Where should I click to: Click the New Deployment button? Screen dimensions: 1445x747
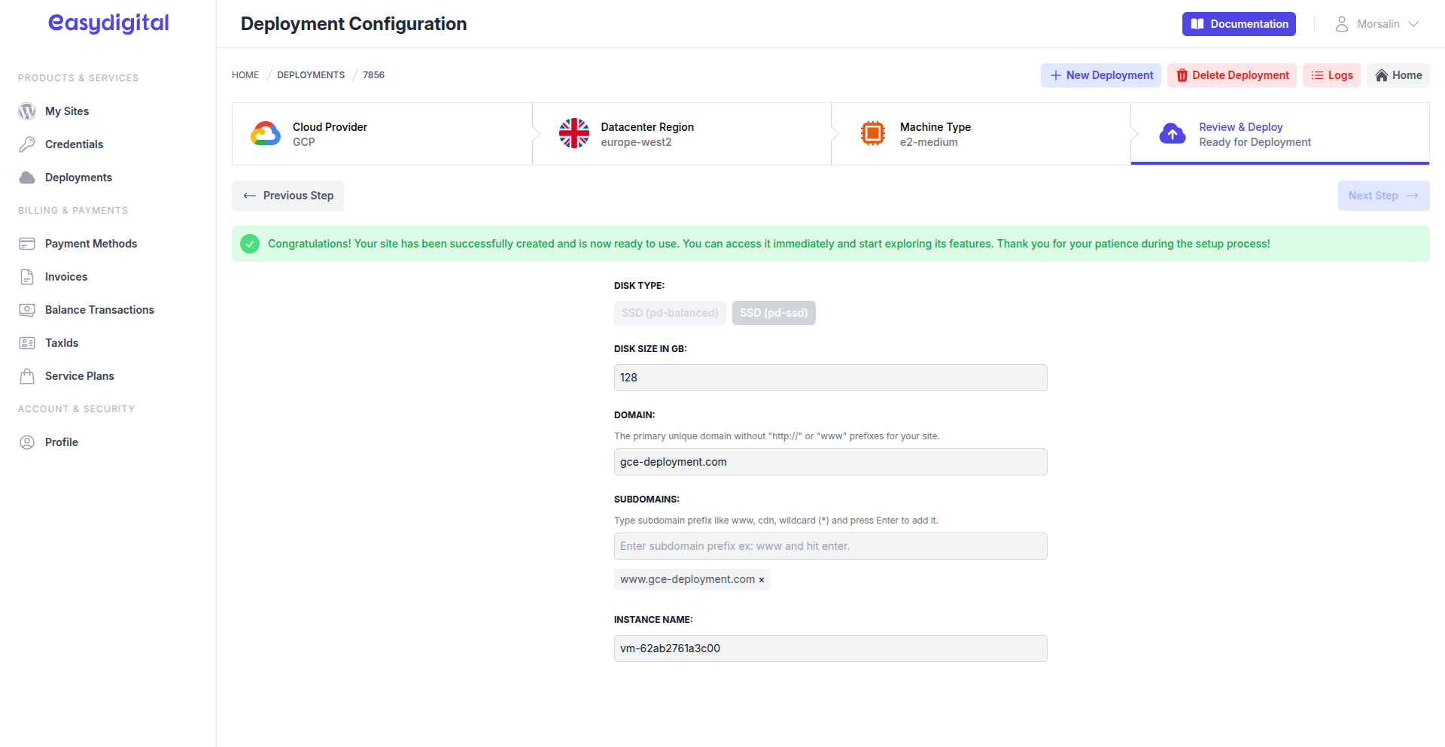[x=1100, y=75]
